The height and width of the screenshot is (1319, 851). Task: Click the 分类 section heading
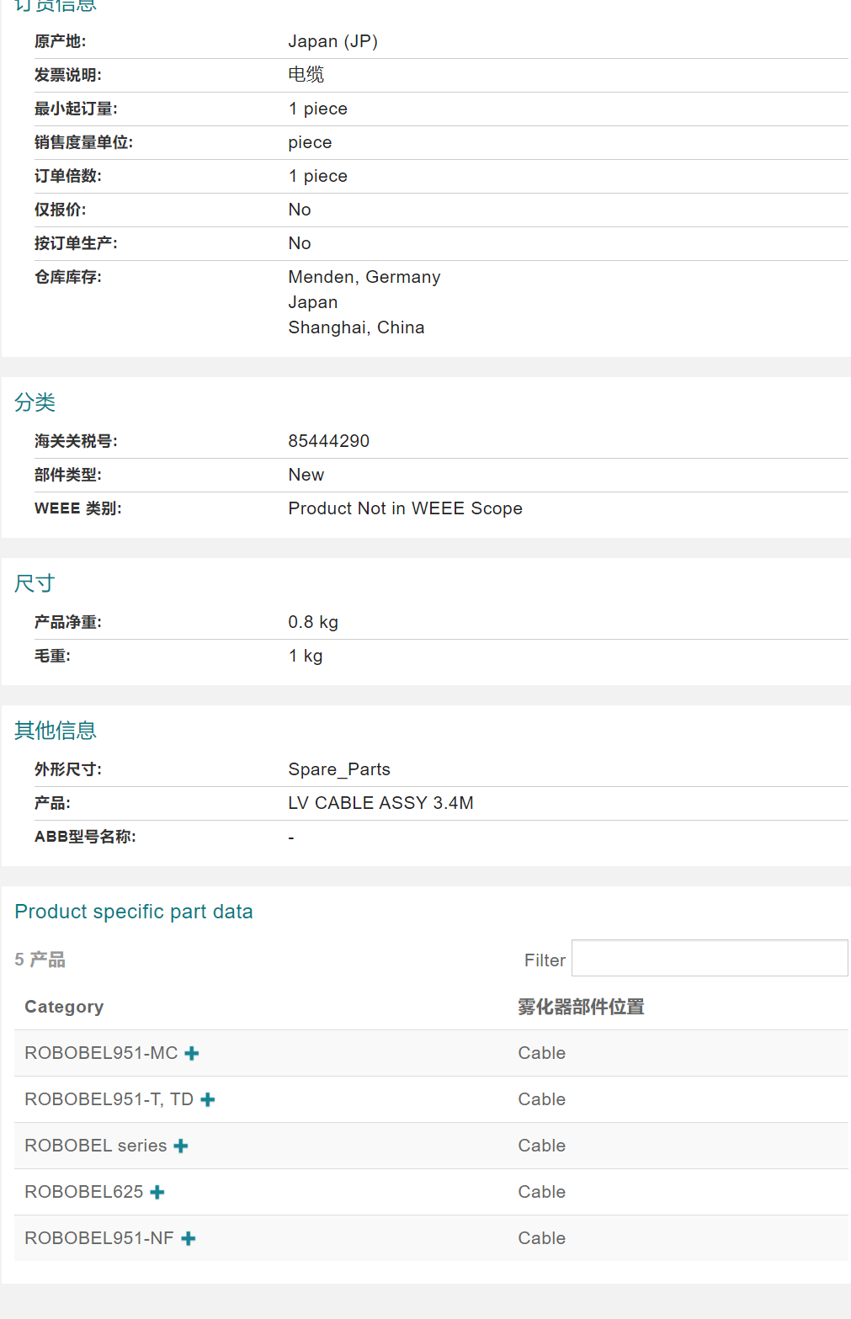click(x=35, y=402)
